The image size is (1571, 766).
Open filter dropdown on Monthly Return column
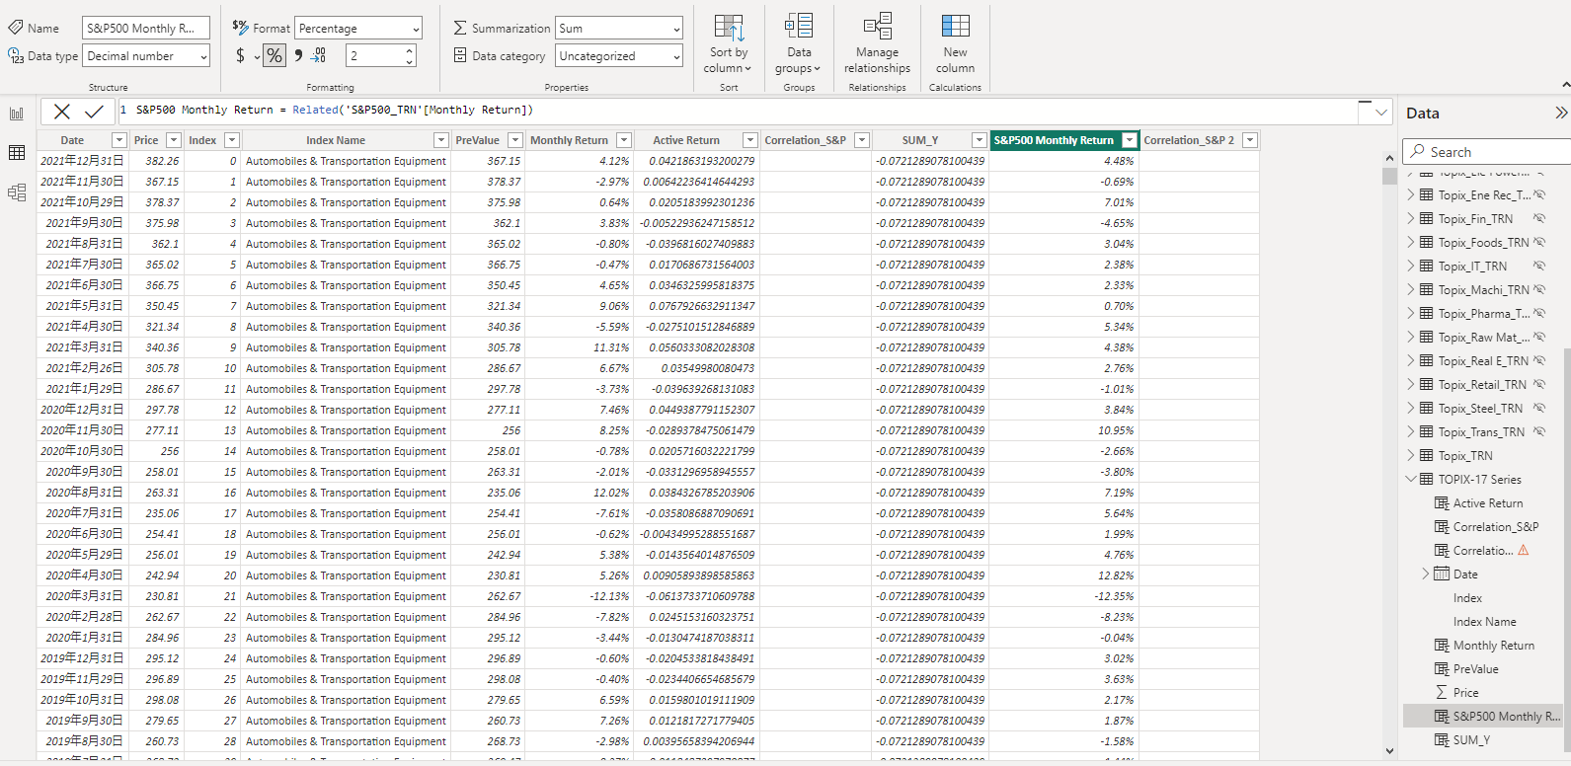pos(624,140)
